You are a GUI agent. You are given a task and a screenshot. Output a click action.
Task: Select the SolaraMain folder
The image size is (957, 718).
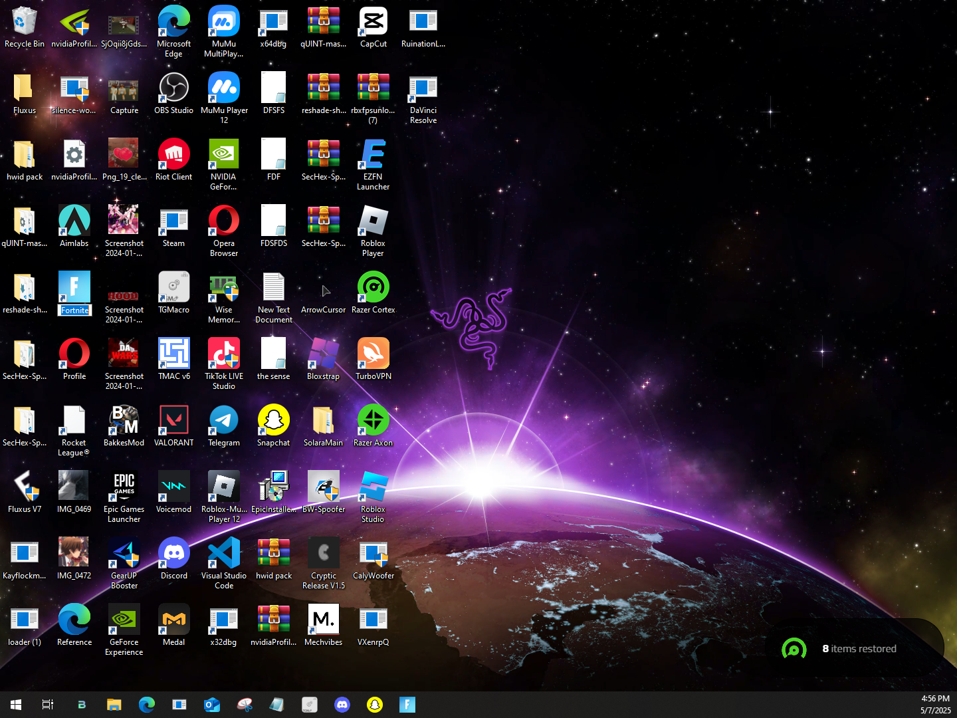click(x=324, y=427)
